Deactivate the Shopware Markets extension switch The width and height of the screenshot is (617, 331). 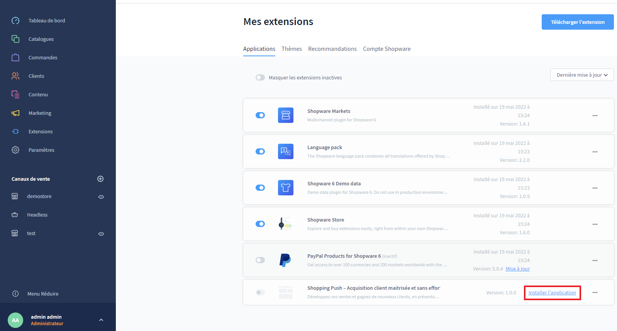(x=260, y=115)
